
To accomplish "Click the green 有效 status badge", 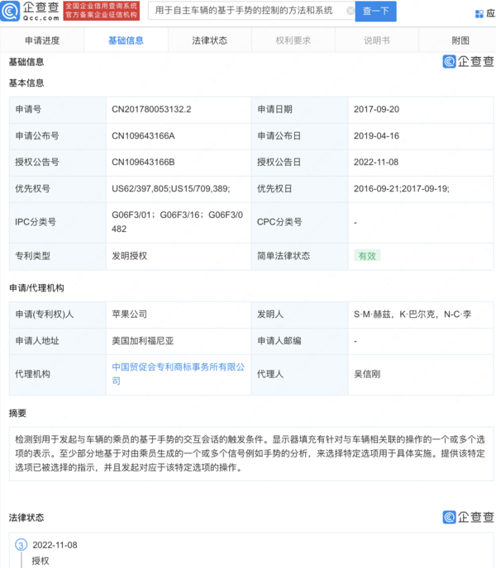I will click(x=367, y=256).
